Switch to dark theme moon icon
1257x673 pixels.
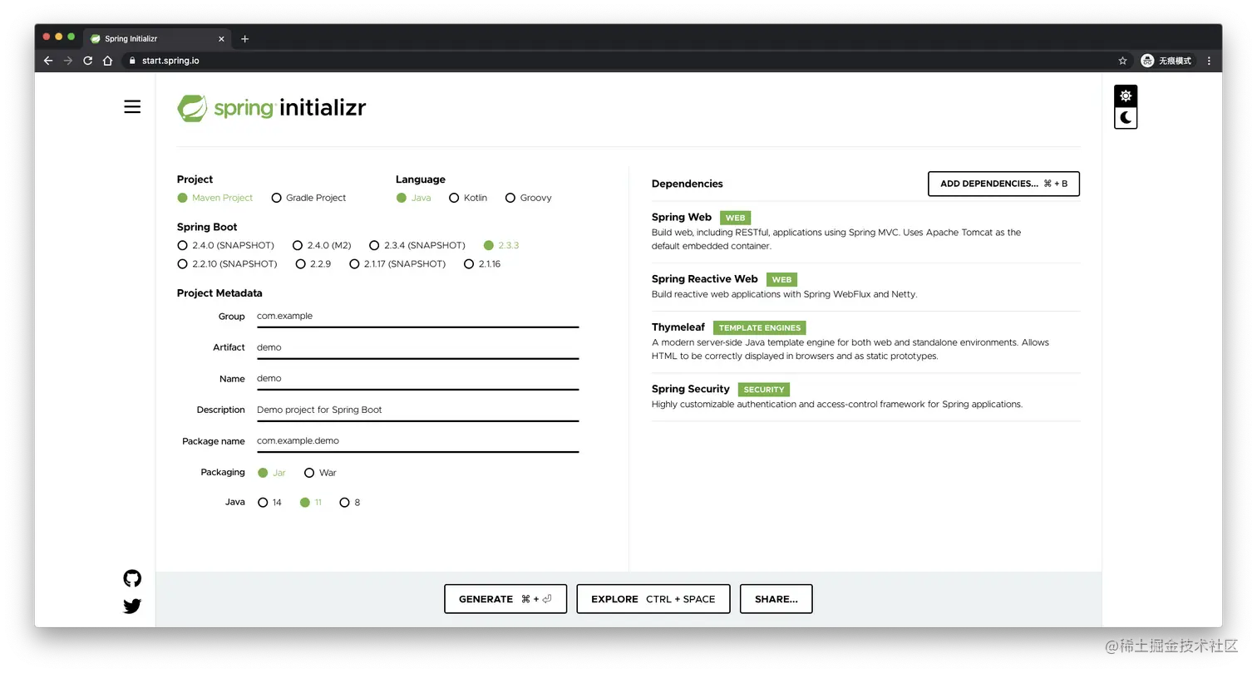pyautogui.click(x=1126, y=118)
